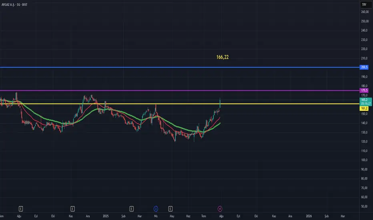Viewport: 373px width, 220px height.
Task: Select the blue 200,5 price label
Action: coord(364,67)
